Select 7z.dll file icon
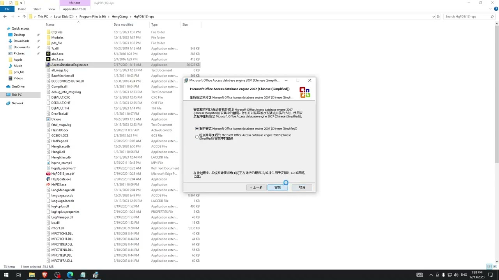499x280 pixels. point(48,48)
